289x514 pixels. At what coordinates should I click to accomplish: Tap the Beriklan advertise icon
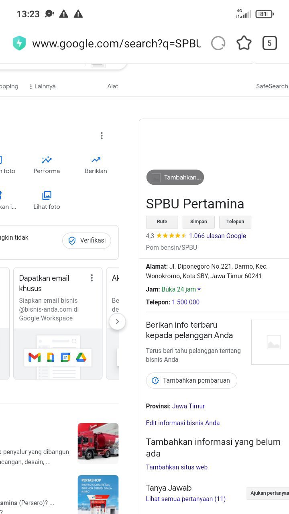(x=96, y=160)
